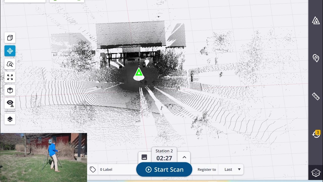The height and width of the screenshot is (182, 323).
Task: Select the 0 Label field
Action: tap(117, 170)
